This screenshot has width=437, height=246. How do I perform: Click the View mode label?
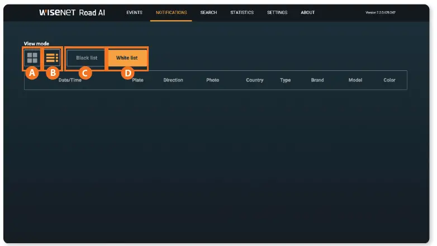(36, 44)
